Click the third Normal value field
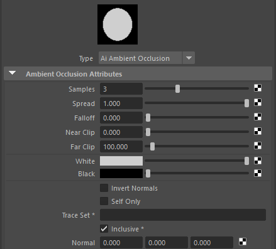 coord(212,243)
